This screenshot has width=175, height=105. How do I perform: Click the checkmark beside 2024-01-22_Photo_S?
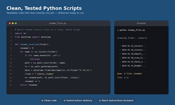(x=120, y=62)
